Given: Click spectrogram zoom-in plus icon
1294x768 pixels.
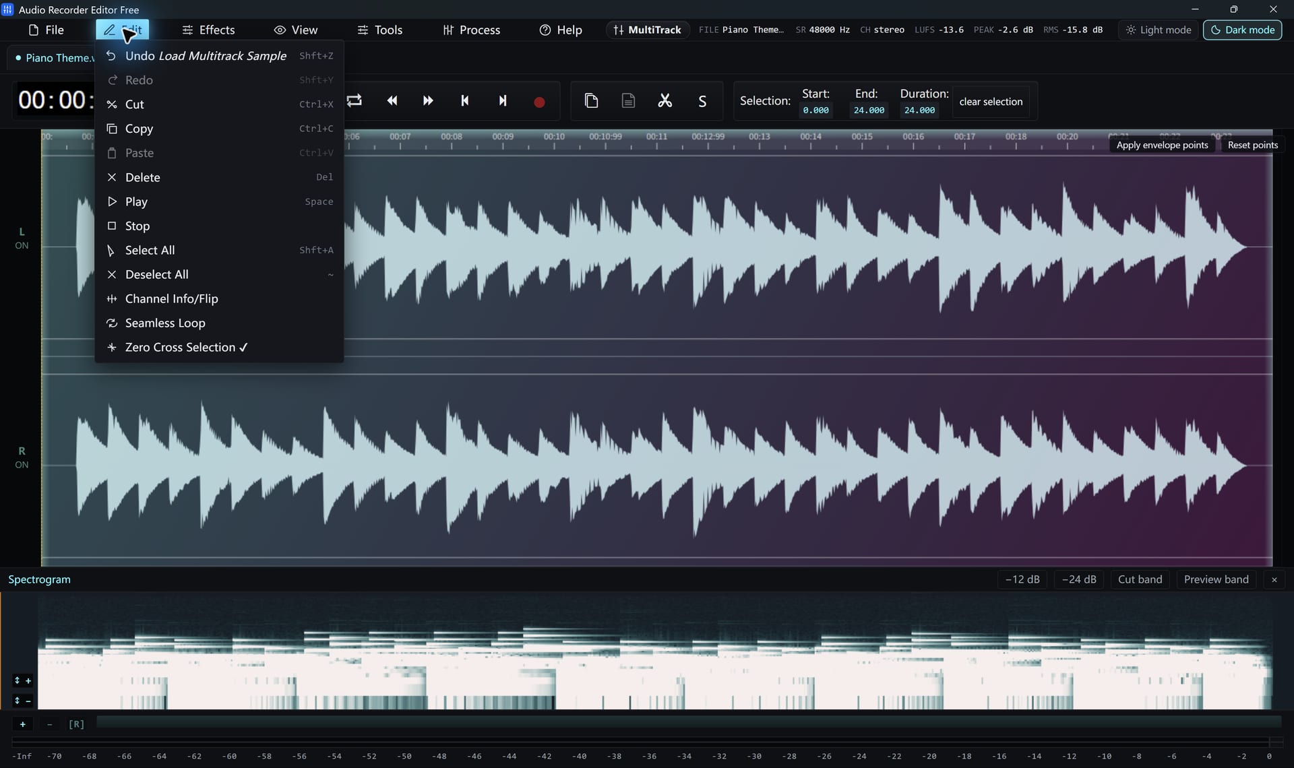Looking at the screenshot, I should 22,680.
